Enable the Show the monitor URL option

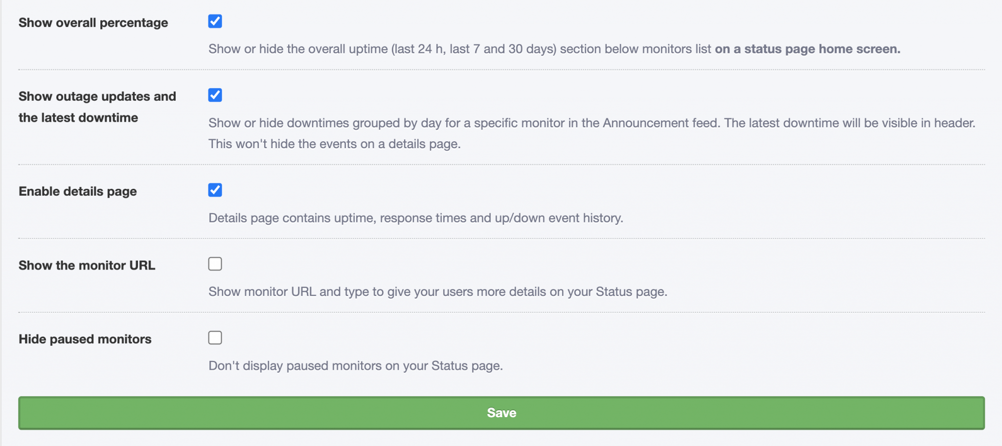215,264
